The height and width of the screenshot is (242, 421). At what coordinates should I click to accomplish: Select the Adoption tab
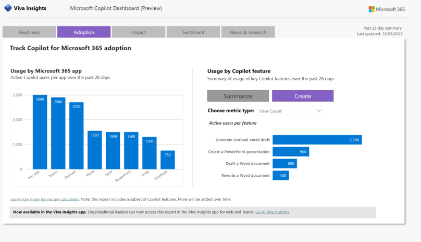84,32
